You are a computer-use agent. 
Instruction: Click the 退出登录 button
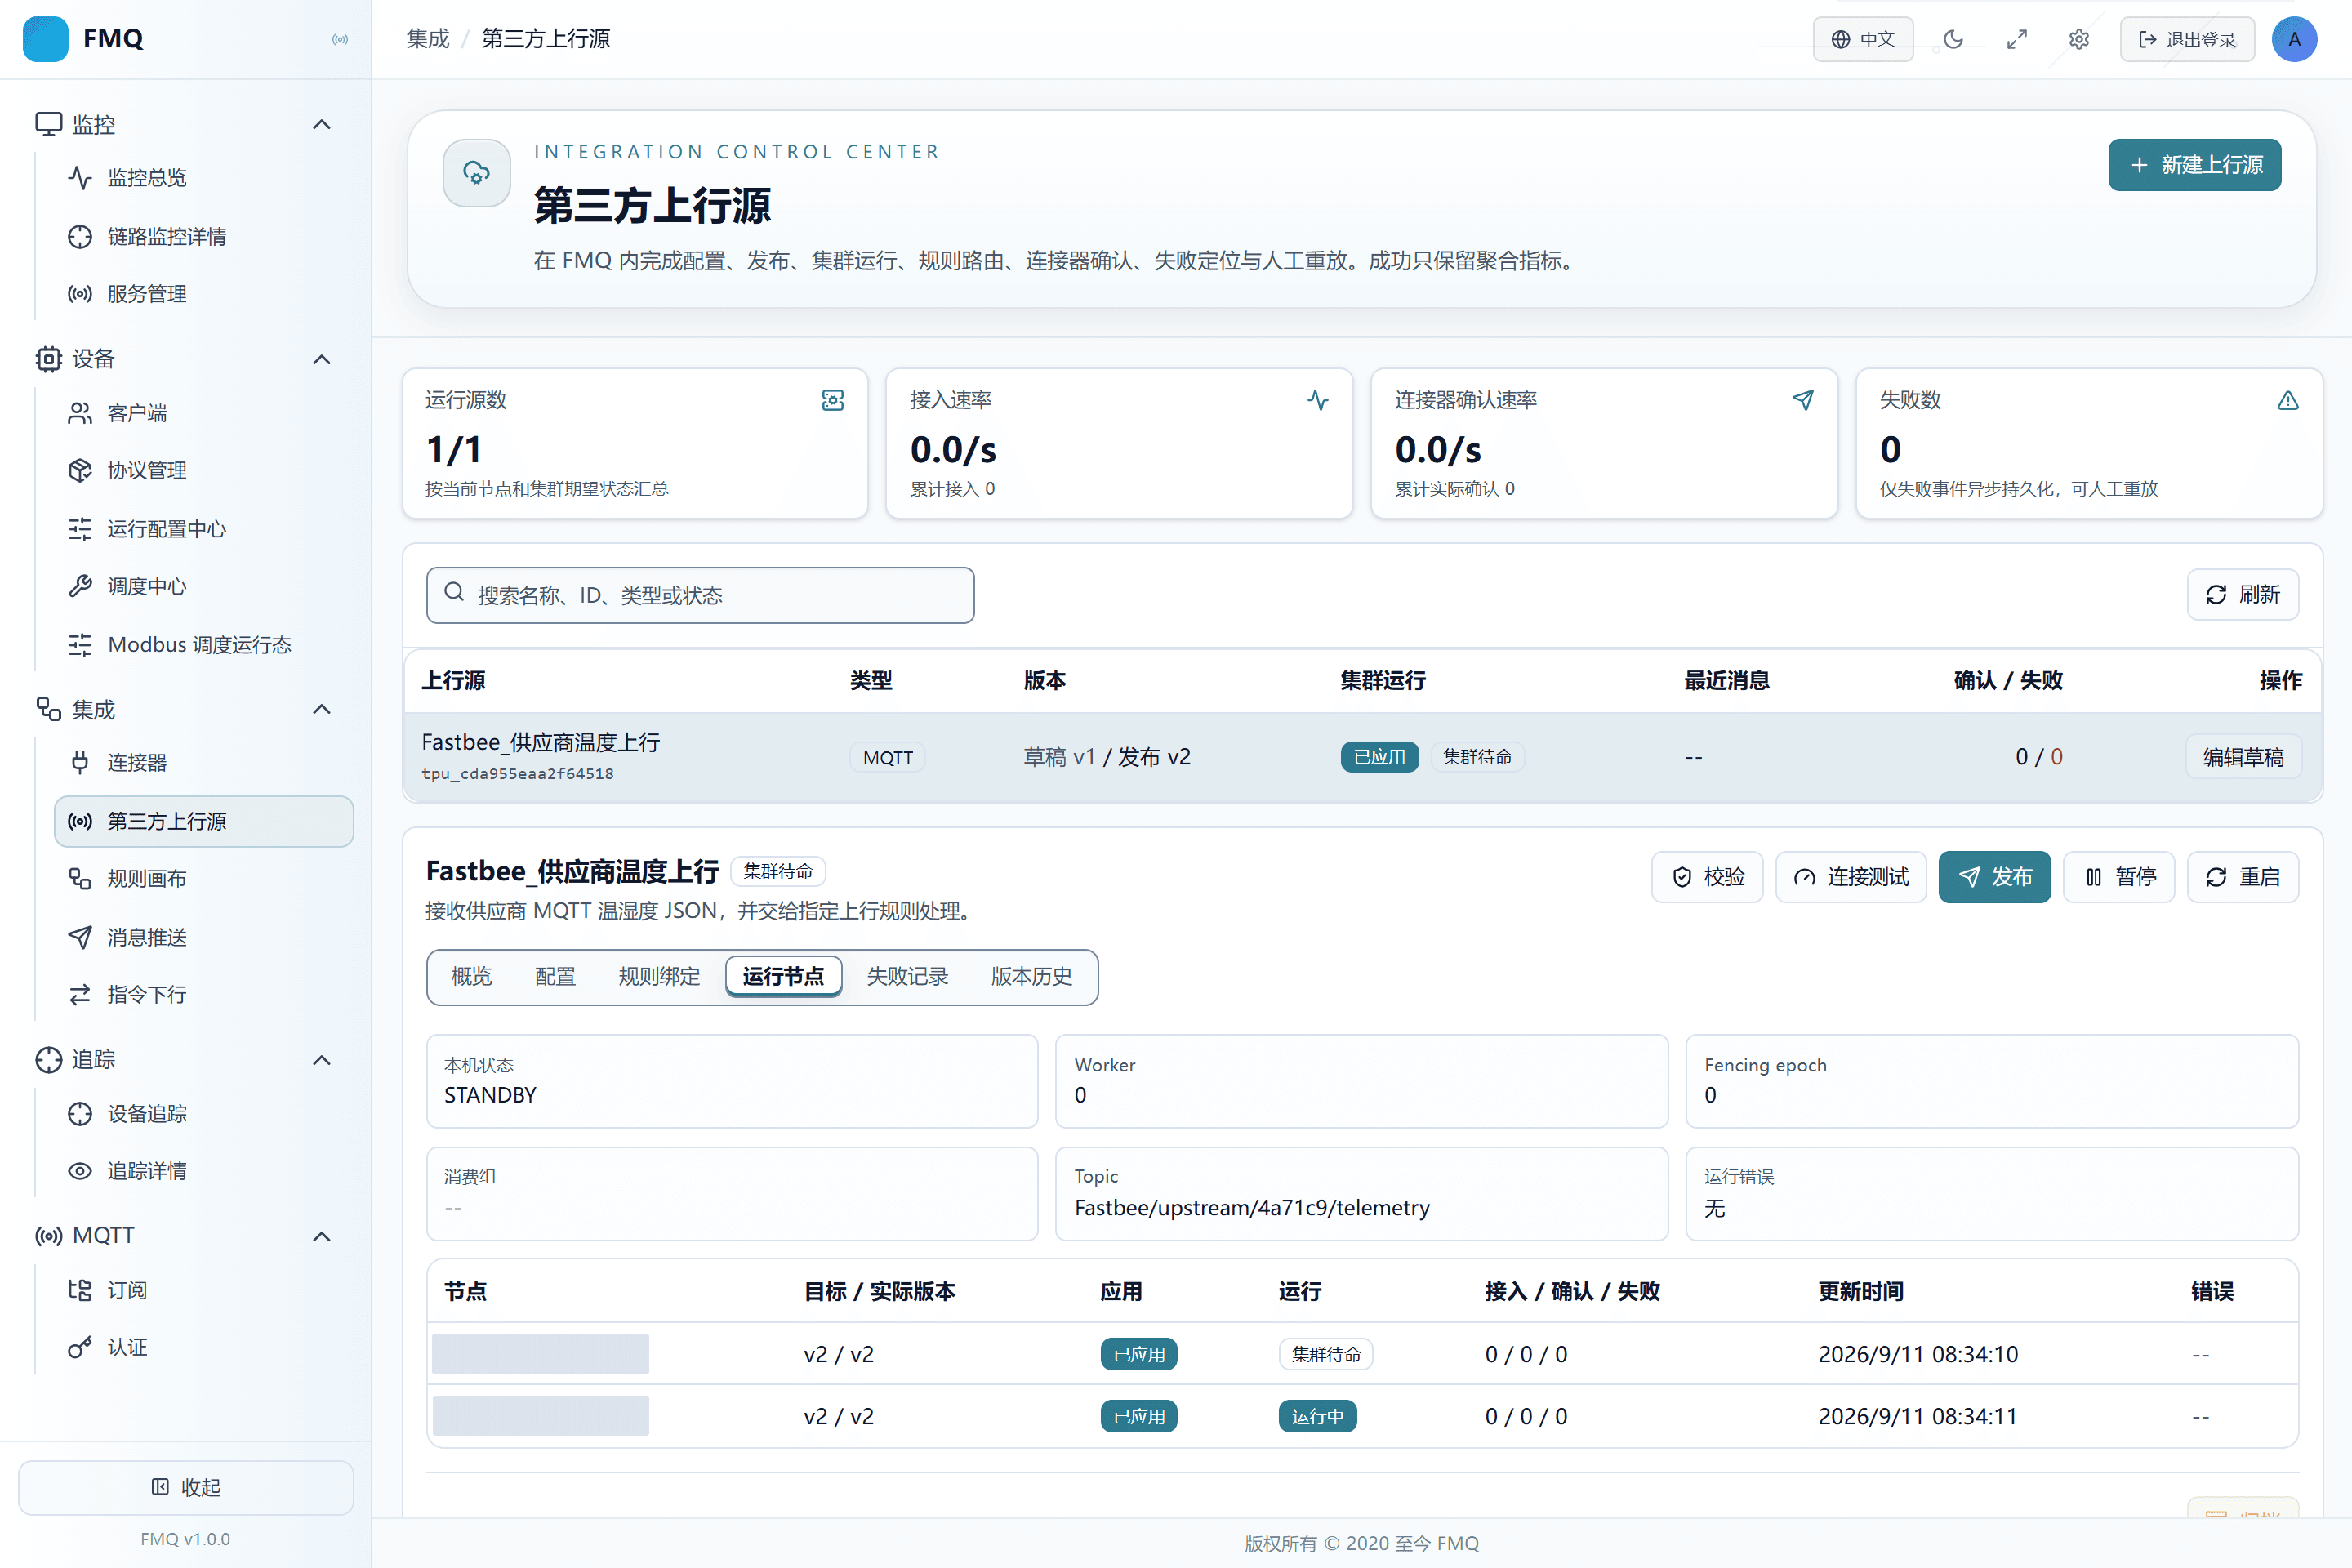[x=2187, y=39]
